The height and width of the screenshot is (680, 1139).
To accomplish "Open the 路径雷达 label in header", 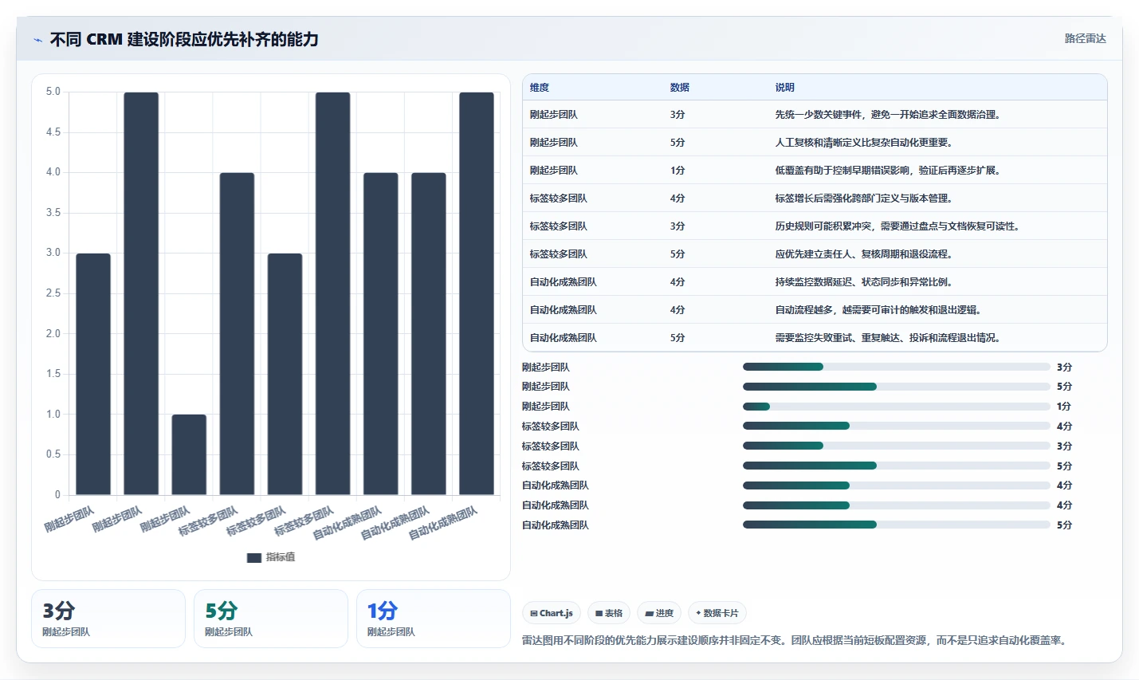I will click(x=1085, y=38).
